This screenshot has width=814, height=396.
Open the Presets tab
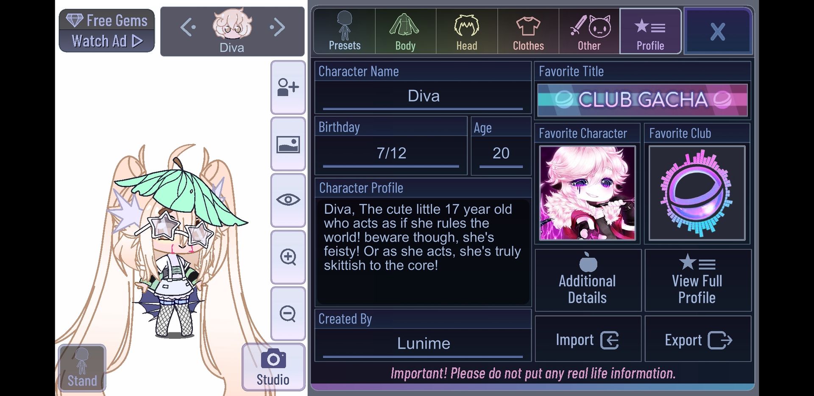coord(344,31)
